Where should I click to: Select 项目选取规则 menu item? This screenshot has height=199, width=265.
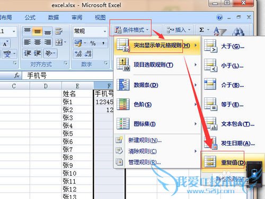(157, 65)
